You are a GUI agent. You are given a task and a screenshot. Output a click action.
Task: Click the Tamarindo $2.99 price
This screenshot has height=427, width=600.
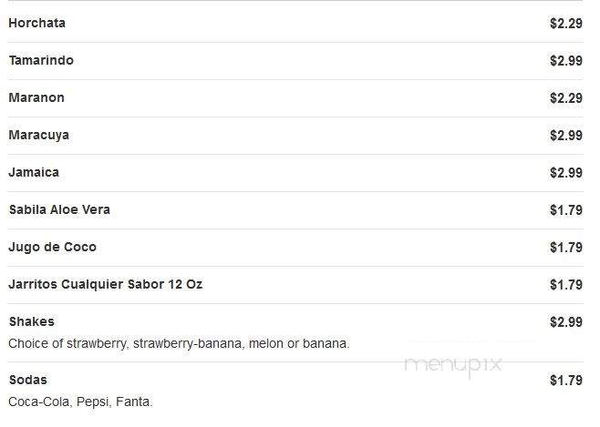click(x=566, y=61)
